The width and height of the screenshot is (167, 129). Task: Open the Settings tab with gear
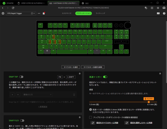(85, 3)
